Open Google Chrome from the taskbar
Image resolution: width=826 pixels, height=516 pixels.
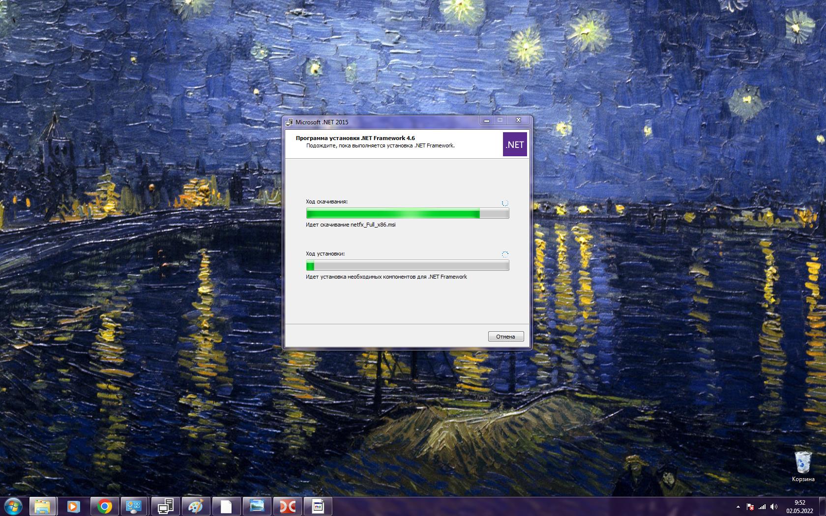tap(104, 506)
